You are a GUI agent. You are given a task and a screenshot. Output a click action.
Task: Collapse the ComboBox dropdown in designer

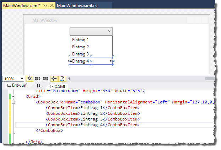click(108, 31)
